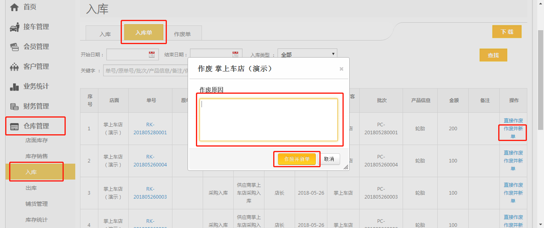This screenshot has height=228, width=544.
Task: Click the home icon in sidebar
Action: pyautogui.click(x=14, y=7)
